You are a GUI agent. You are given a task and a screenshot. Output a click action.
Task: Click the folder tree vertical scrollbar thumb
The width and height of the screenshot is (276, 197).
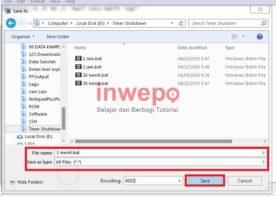point(64,119)
